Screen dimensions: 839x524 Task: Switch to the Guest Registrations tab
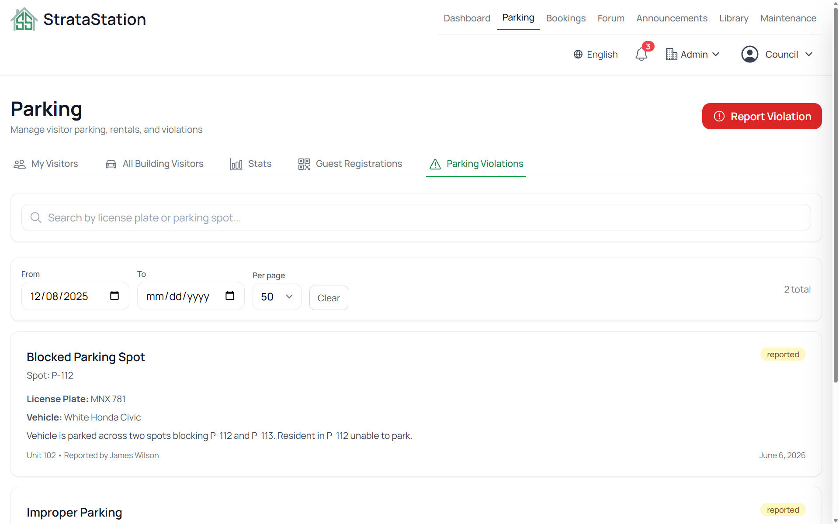coord(350,164)
